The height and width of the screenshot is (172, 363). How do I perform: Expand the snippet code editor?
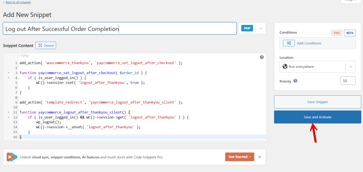46,46
